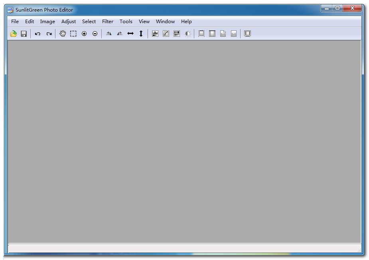
Task: Open the File menu
Action: 15,22
